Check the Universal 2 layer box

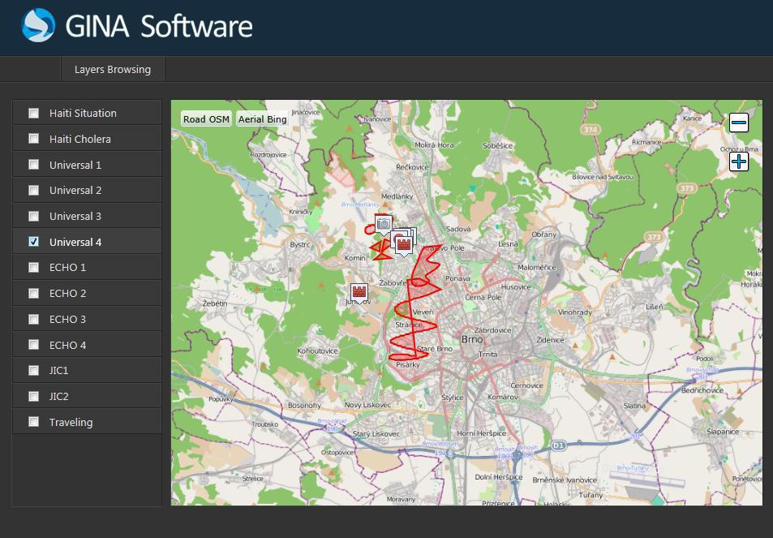33,190
